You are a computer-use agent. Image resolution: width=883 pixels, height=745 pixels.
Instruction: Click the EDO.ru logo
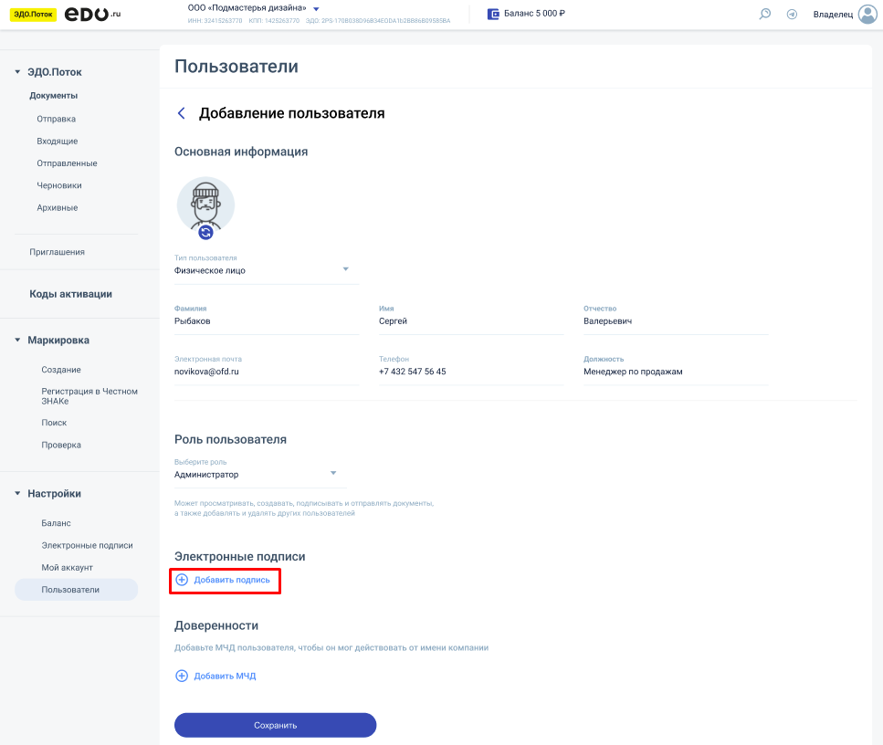pyautogui.click(x=92, y=14)
